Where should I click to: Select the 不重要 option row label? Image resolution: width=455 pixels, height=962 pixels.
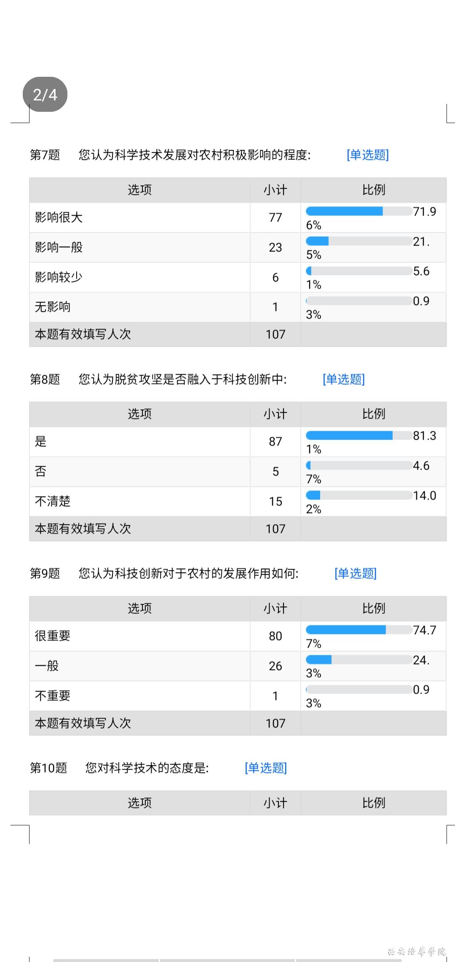pos(53,696)
